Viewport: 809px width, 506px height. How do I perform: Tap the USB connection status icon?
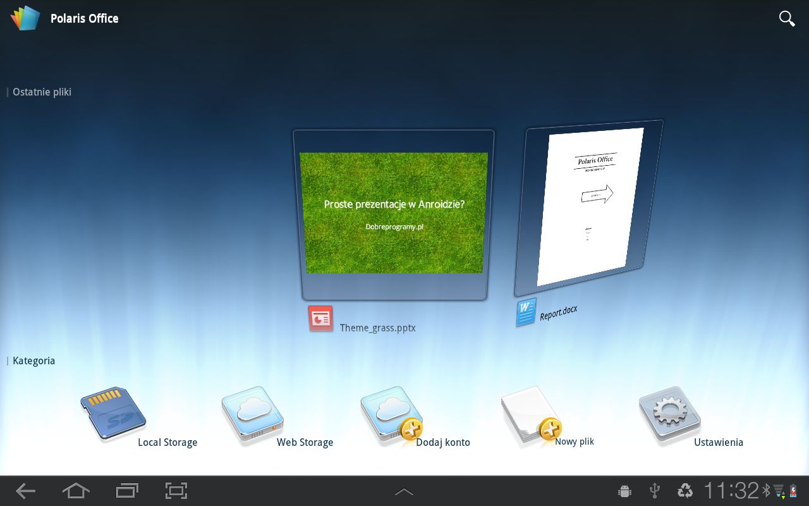point(655,491)
